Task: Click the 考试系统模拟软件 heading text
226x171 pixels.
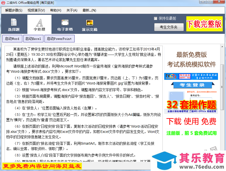Action: (192, 64)
